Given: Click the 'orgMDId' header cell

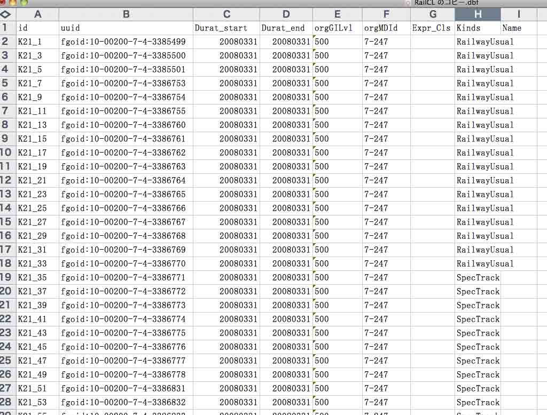Looking at the screenshot, I should point(386,28).
